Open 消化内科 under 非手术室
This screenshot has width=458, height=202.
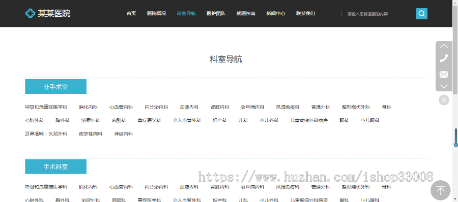tap(88, 107)
